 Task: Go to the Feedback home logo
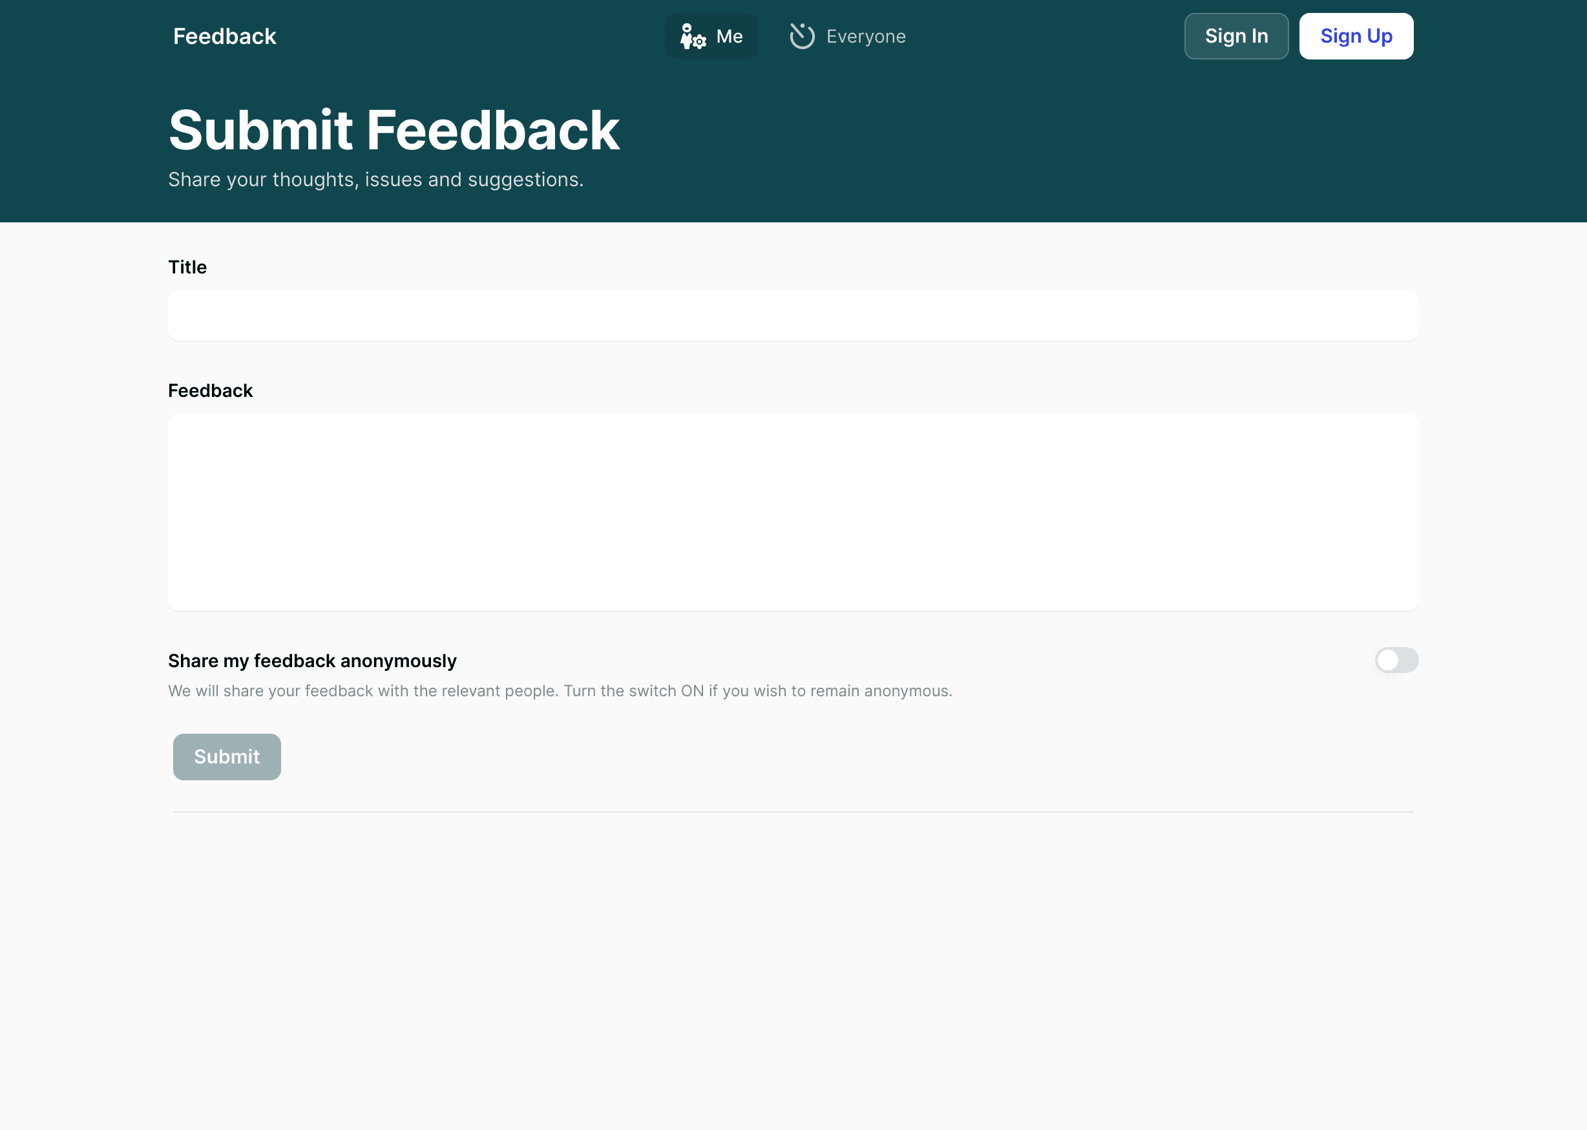click(225, 36)
